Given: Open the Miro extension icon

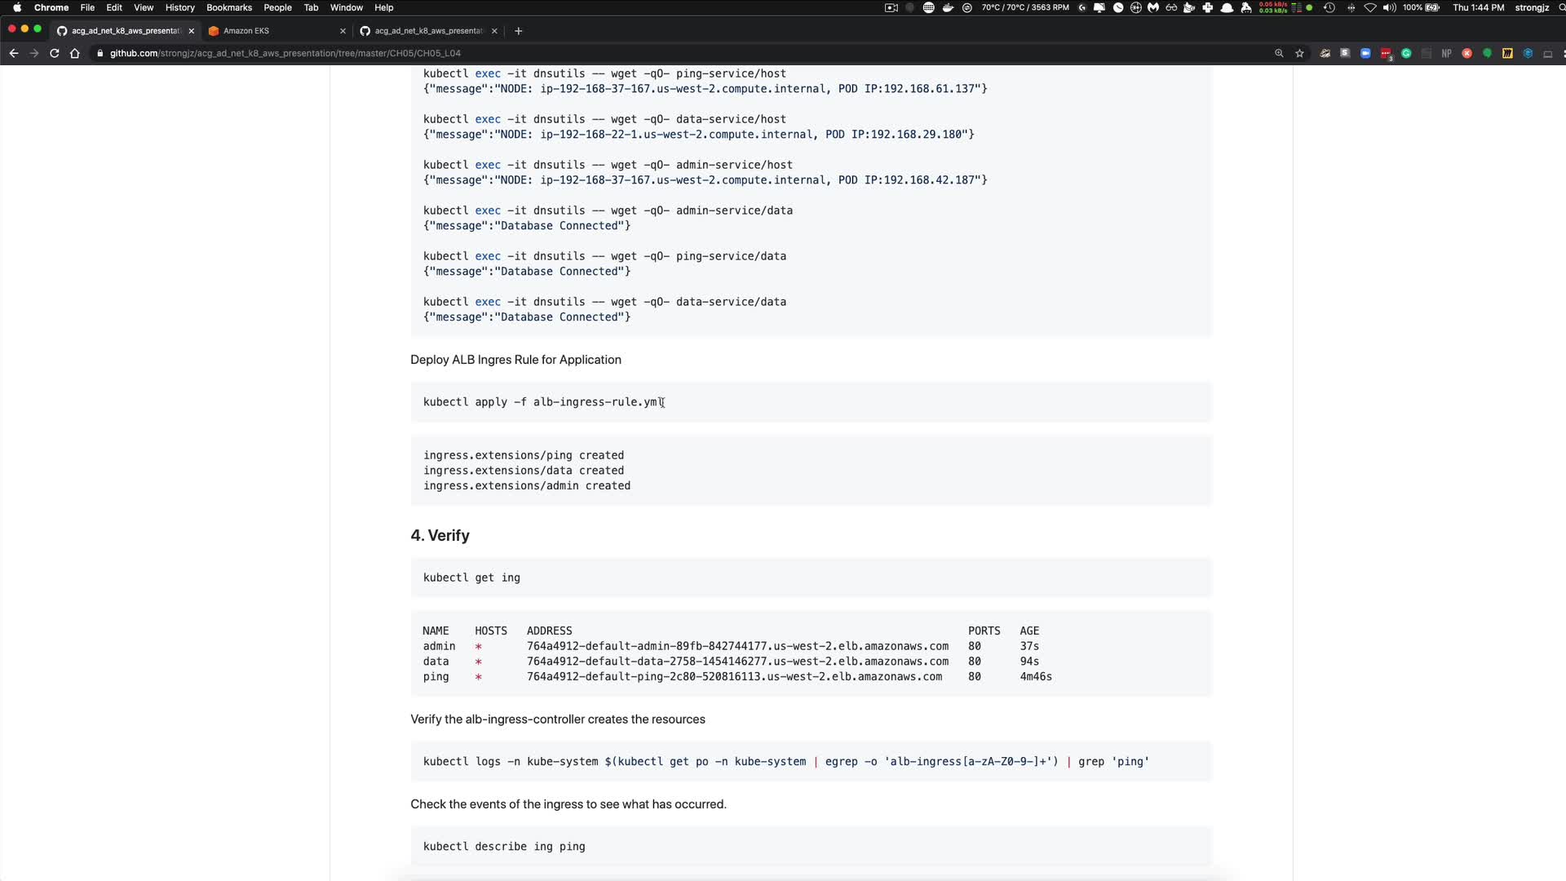Looking at the screenshot, I should [1507, 53].
